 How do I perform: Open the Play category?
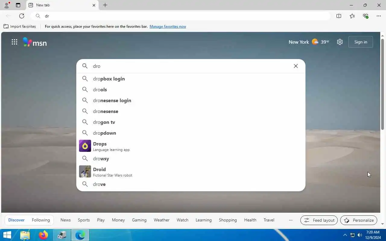[x=101, y=220]
